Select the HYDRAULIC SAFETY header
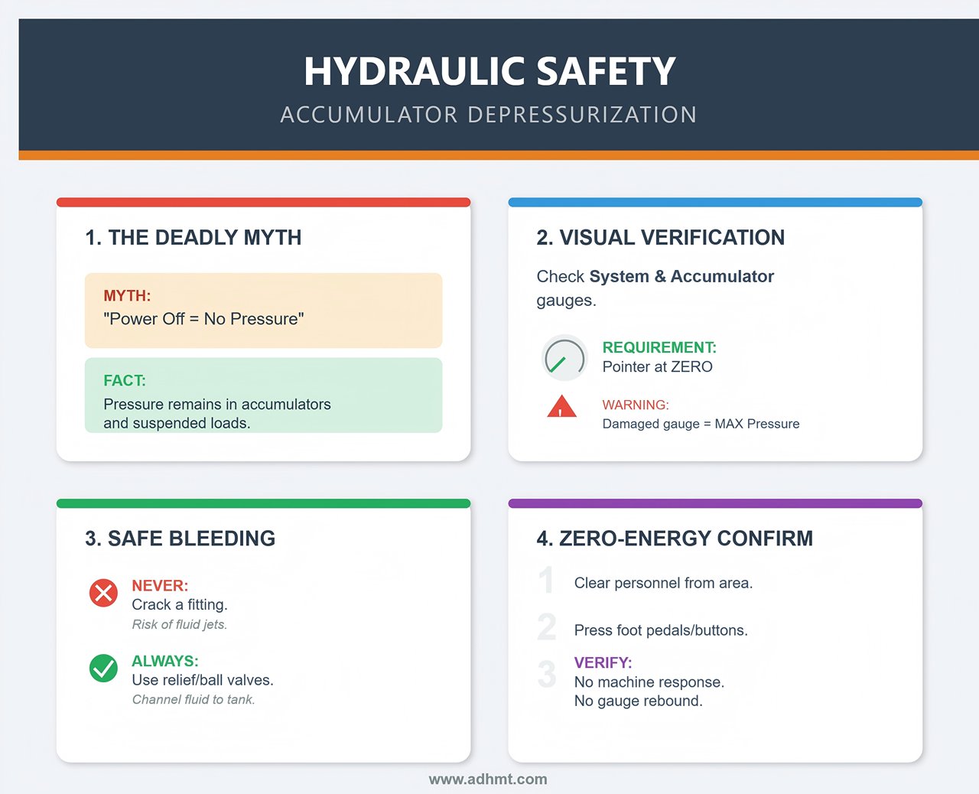This screenshot has width=979, height=794. point(489,70)
